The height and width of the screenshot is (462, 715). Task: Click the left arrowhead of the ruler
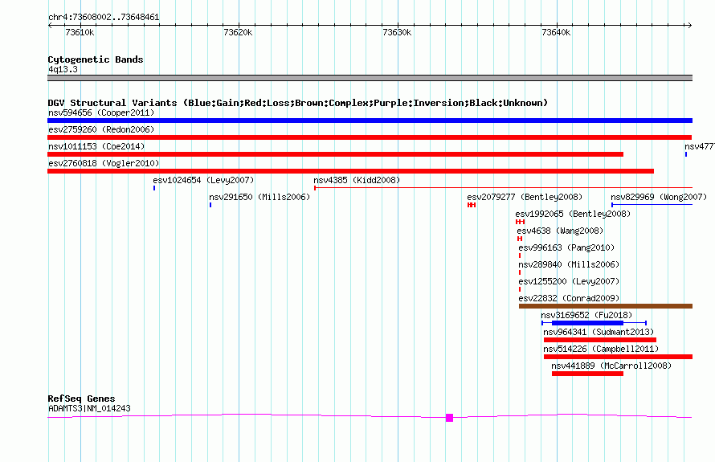[x=50, y=26]
